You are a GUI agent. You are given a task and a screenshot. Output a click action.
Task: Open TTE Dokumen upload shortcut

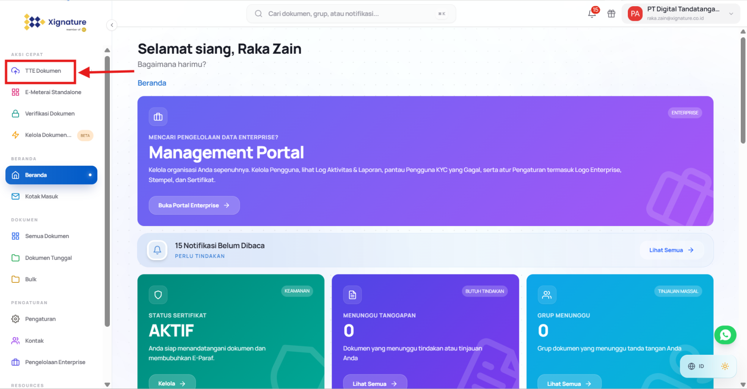[x=40, y=71]
